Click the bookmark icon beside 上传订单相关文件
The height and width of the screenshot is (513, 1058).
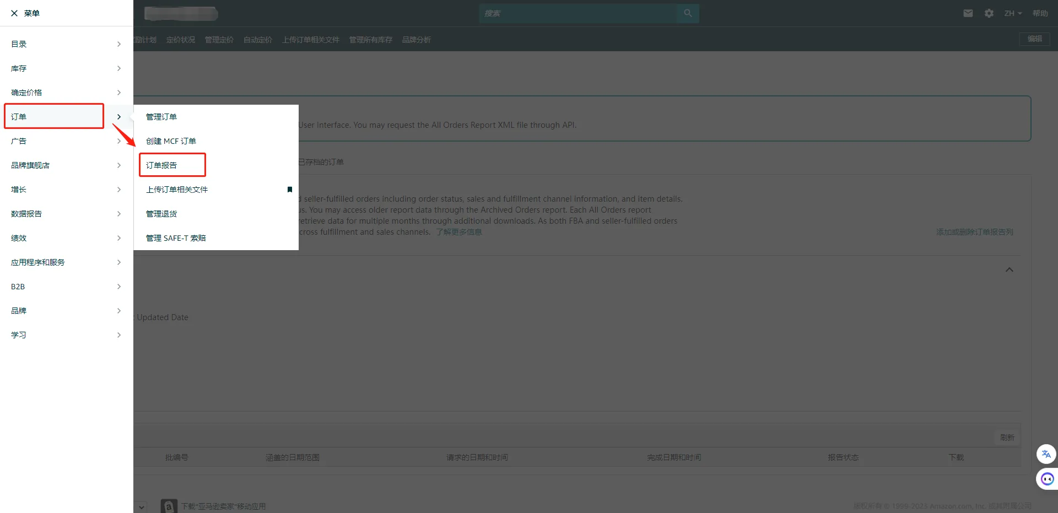(x=290, y=190)
